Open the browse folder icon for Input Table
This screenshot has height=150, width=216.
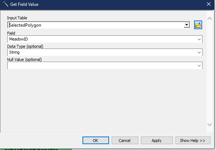198,25
